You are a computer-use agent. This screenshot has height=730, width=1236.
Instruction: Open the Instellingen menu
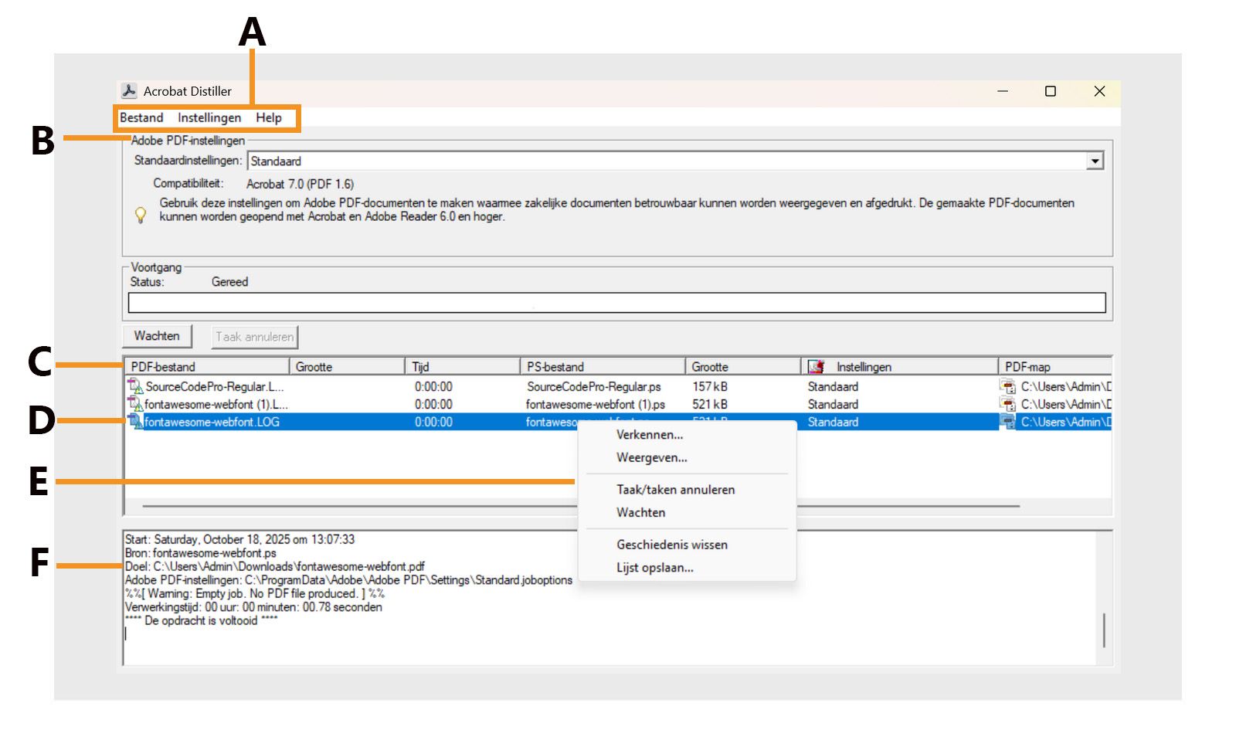click(209, 117)
